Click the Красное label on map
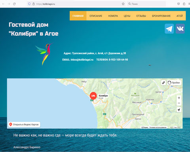190x152 pixels. (x=150, y=99)
